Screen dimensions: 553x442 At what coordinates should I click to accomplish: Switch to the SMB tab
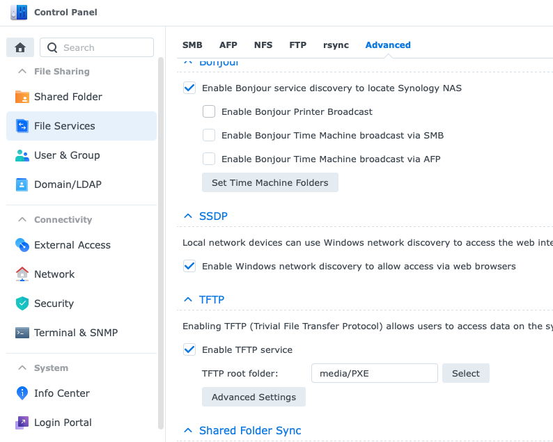click(x=192, y=45)
